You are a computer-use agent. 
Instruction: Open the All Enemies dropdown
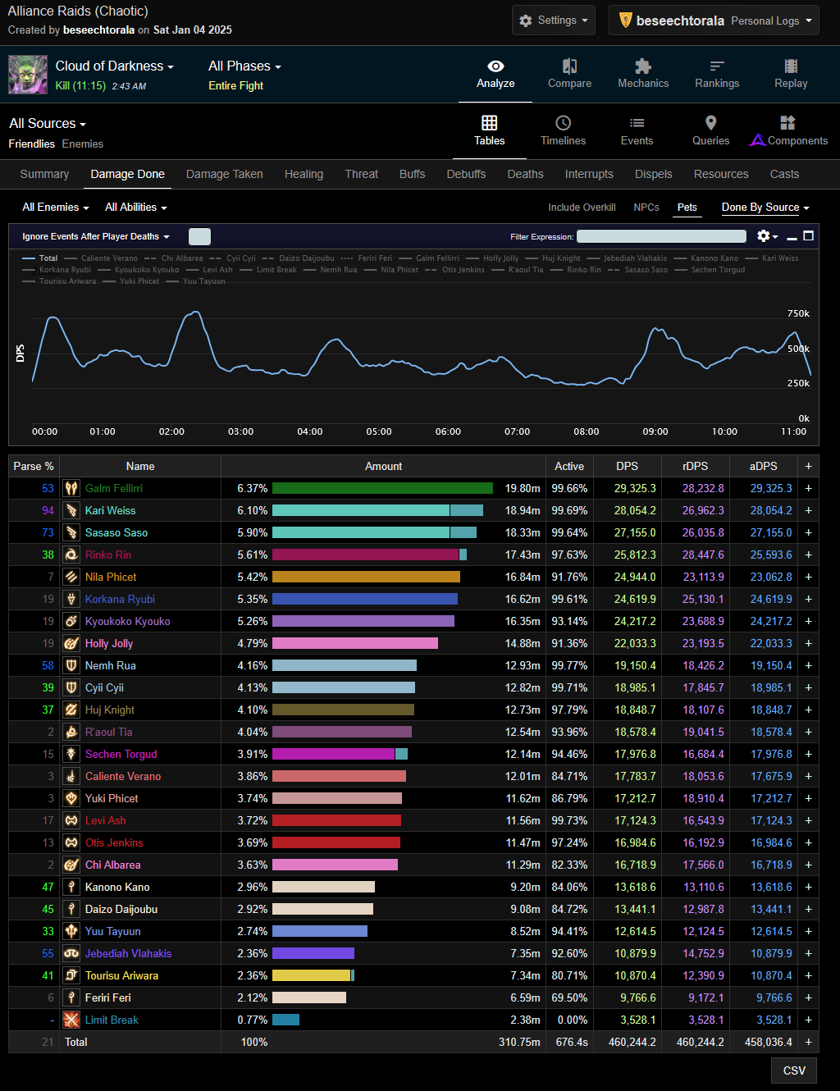(x=56, y=208)
